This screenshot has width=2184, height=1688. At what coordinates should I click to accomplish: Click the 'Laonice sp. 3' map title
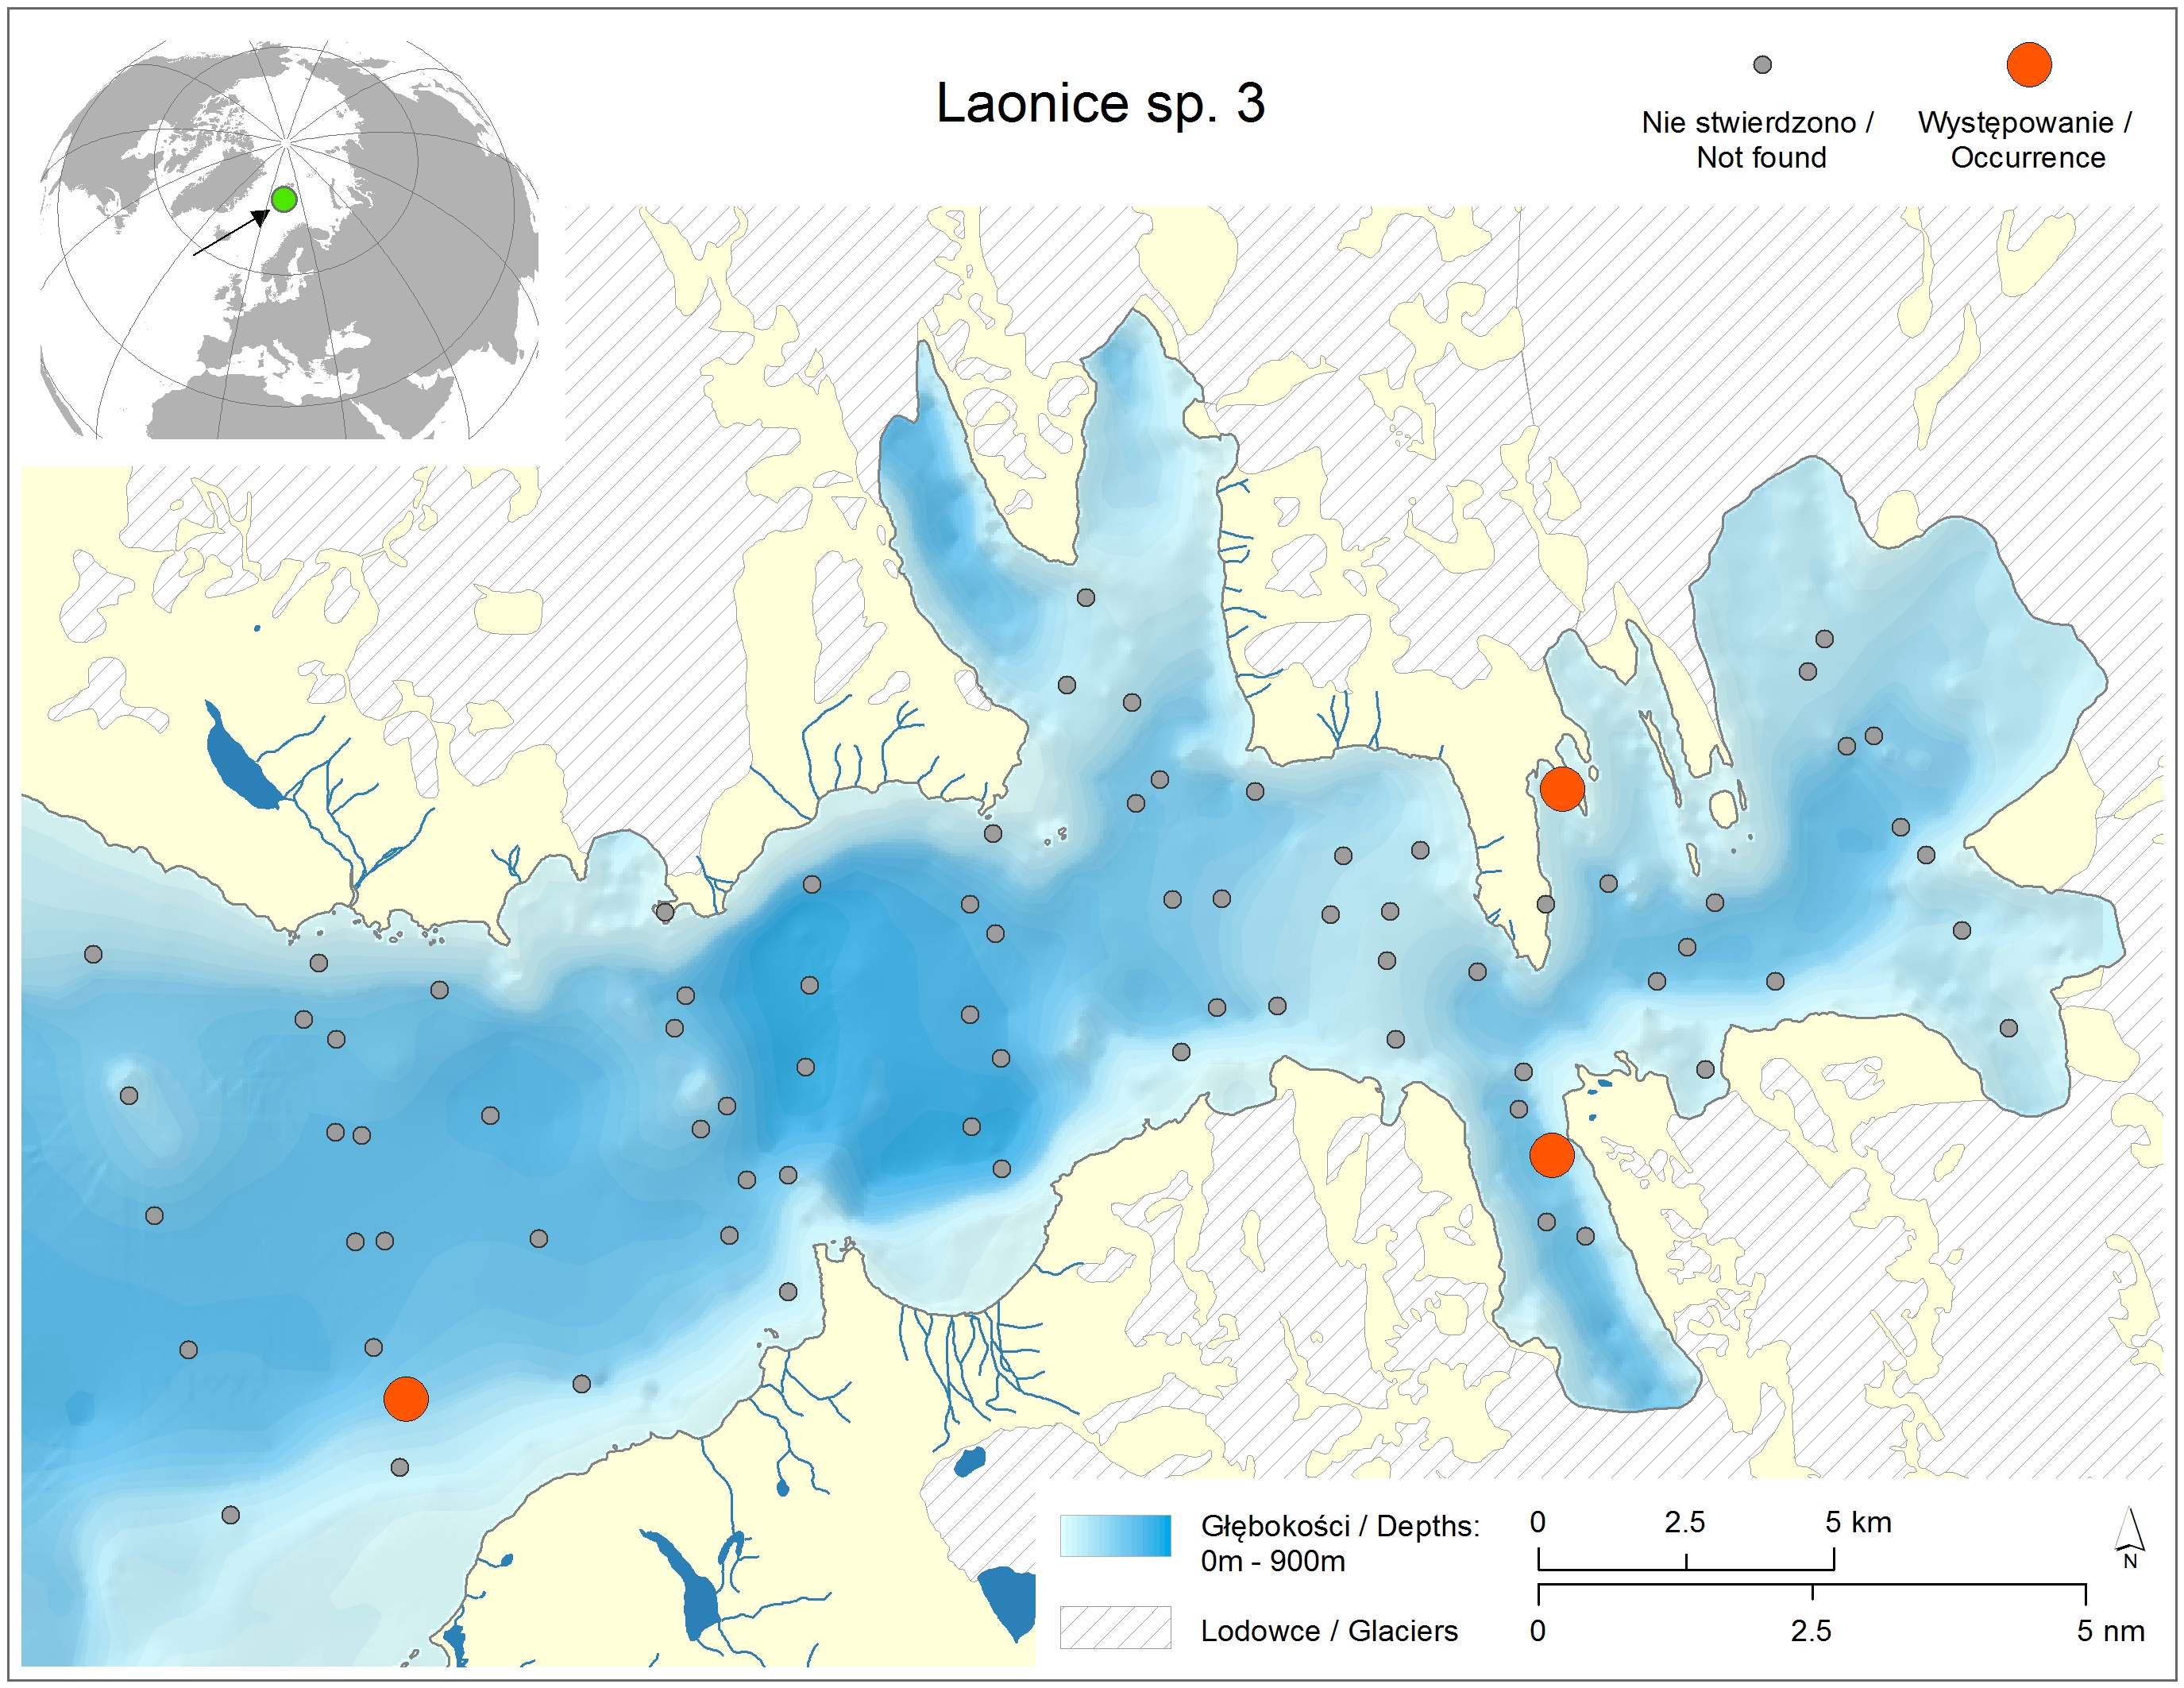(x=1100, y=103)
